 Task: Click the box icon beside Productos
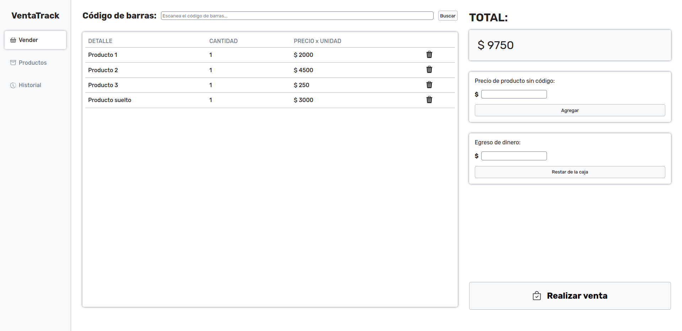click(x=13, y=63)
